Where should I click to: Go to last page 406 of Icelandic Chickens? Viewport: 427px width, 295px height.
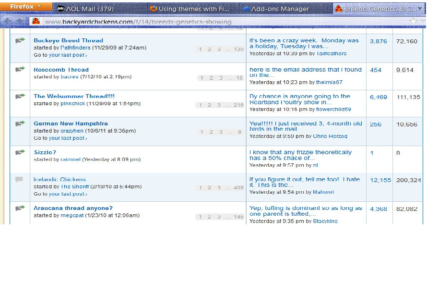238,188
